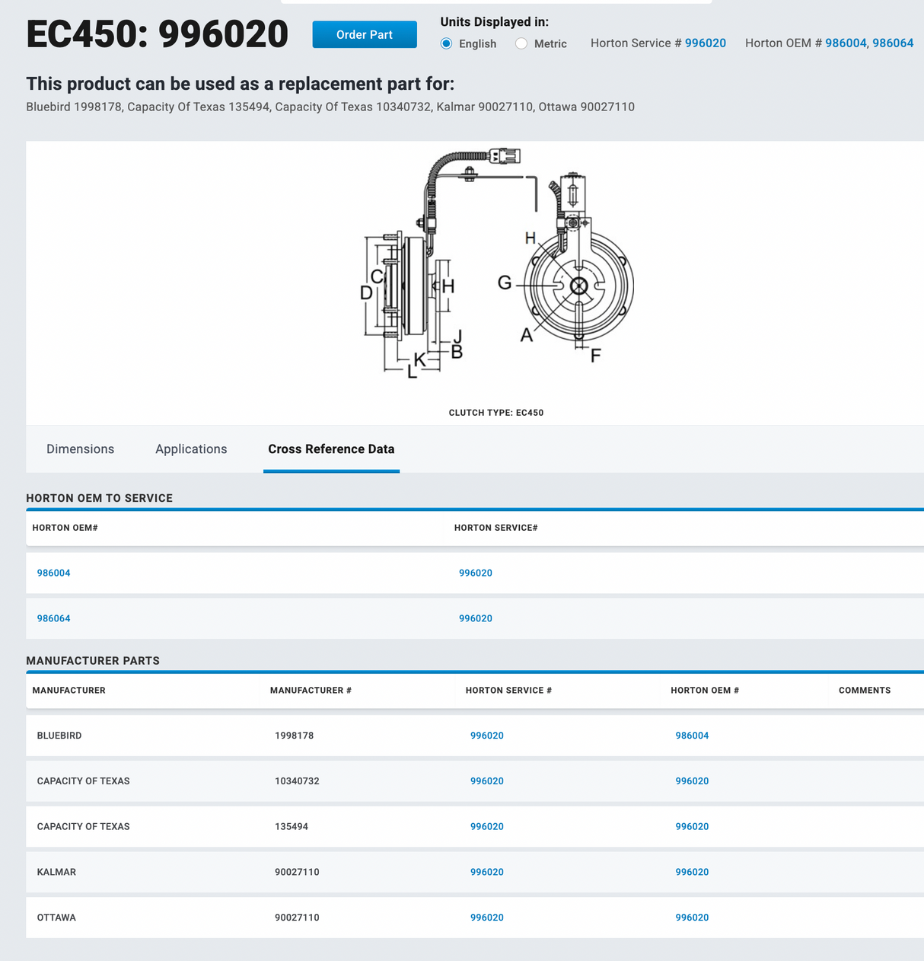Click 986064 in the Horton OEM to Service table

click(x=53, y=618)
